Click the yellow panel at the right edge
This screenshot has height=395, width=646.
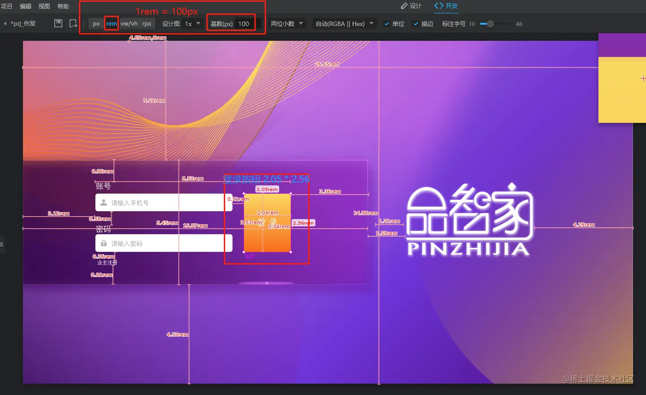pos(622,90)
